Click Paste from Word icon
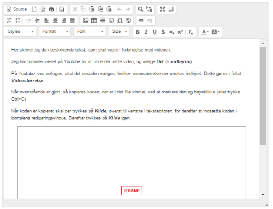This screenshot has height=209, width=273. tap(109, 9)
